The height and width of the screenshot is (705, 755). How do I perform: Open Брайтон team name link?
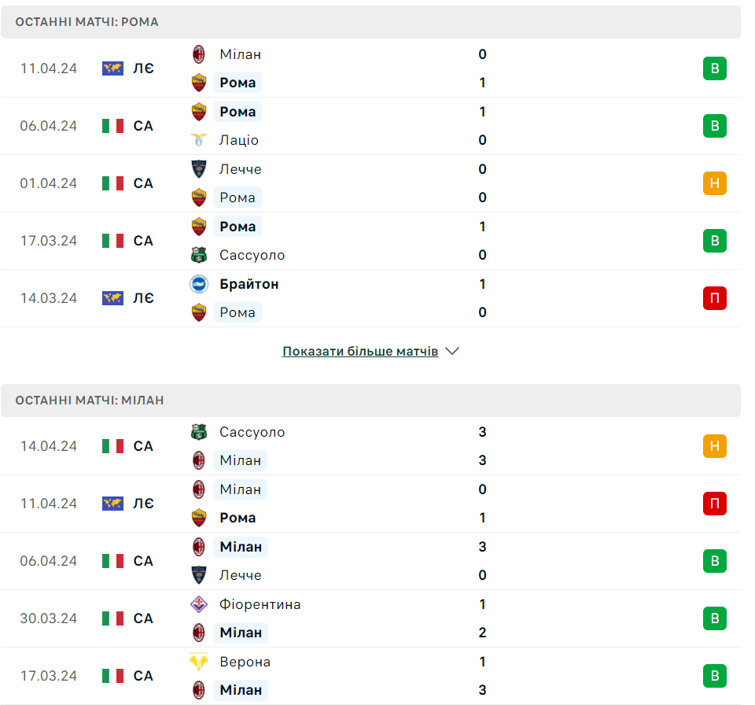point(249,284)
